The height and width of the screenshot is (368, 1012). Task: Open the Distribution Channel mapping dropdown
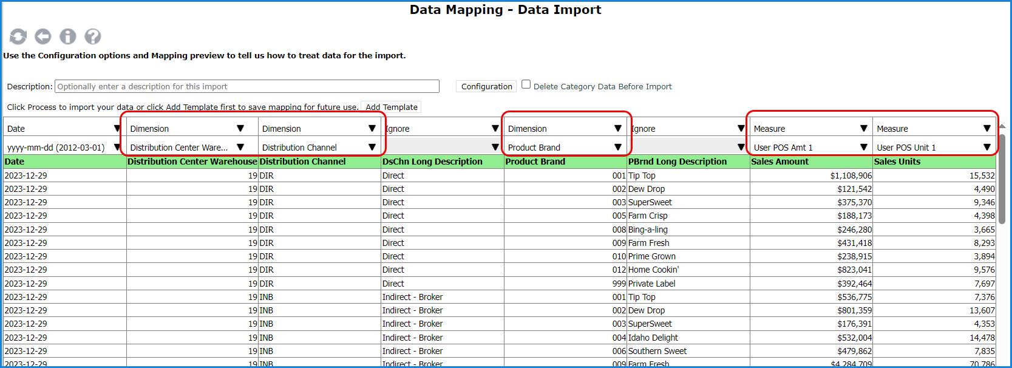click(319, 147)
